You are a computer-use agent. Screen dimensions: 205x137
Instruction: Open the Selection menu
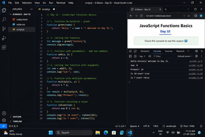pyautogui.click(x=27, y=3)
